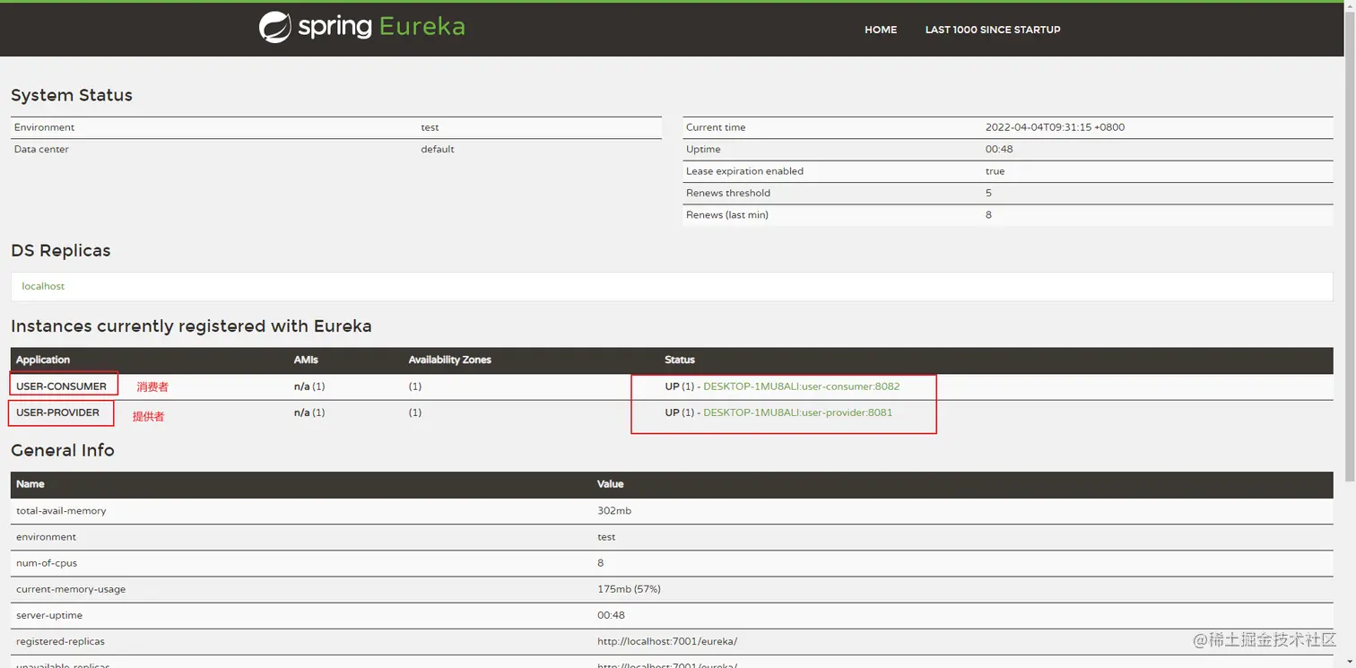
Task: Open LAST 1000 SINCE STARTUP page
Action: (x=993, y=30)
